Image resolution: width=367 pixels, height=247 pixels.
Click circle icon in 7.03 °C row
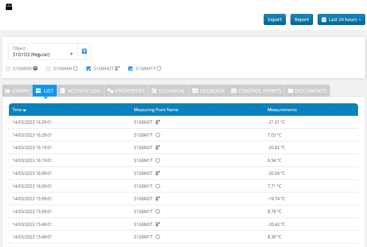point(158,135)
